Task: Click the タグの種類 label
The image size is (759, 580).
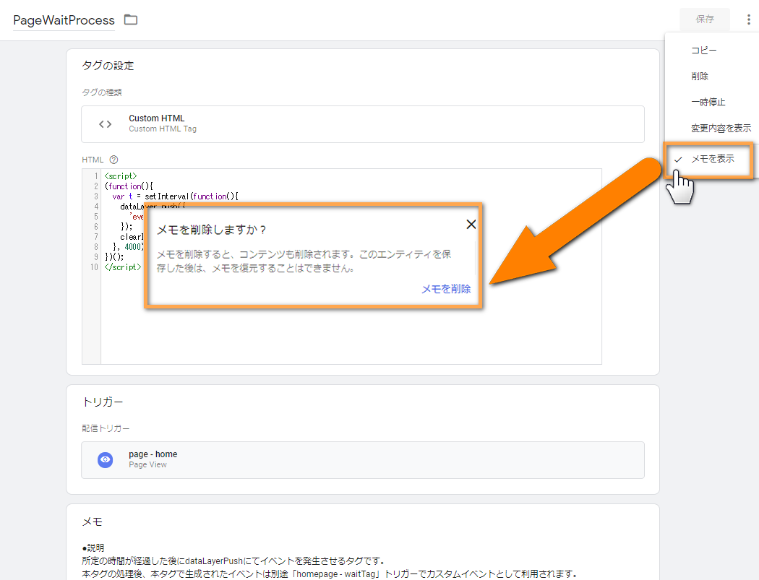Action: tap(102, 92)
